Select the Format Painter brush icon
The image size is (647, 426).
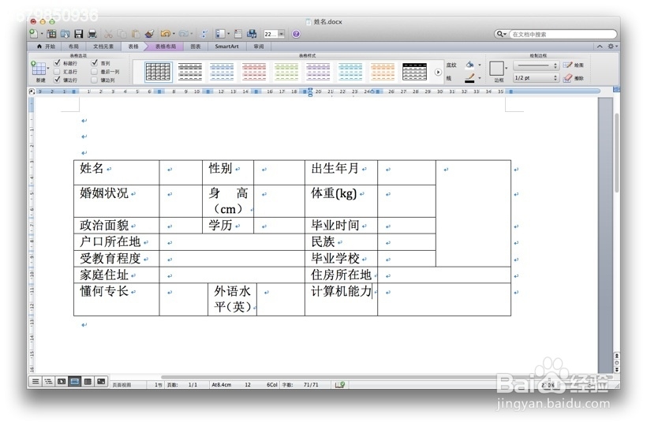point(149,34)
